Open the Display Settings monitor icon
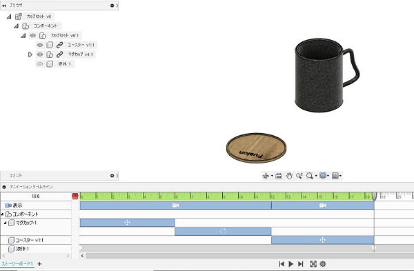The height and width of the screenshot is (271, 414). 323,176
